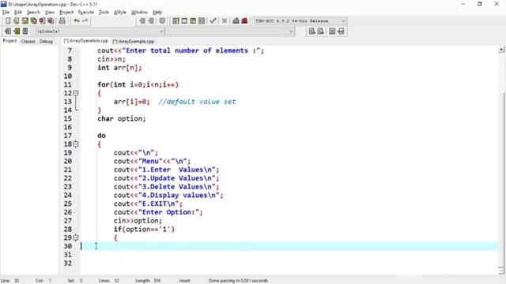Screen dimensions: 506x284
Task: Open the File menu
Action: pos(6,13)
